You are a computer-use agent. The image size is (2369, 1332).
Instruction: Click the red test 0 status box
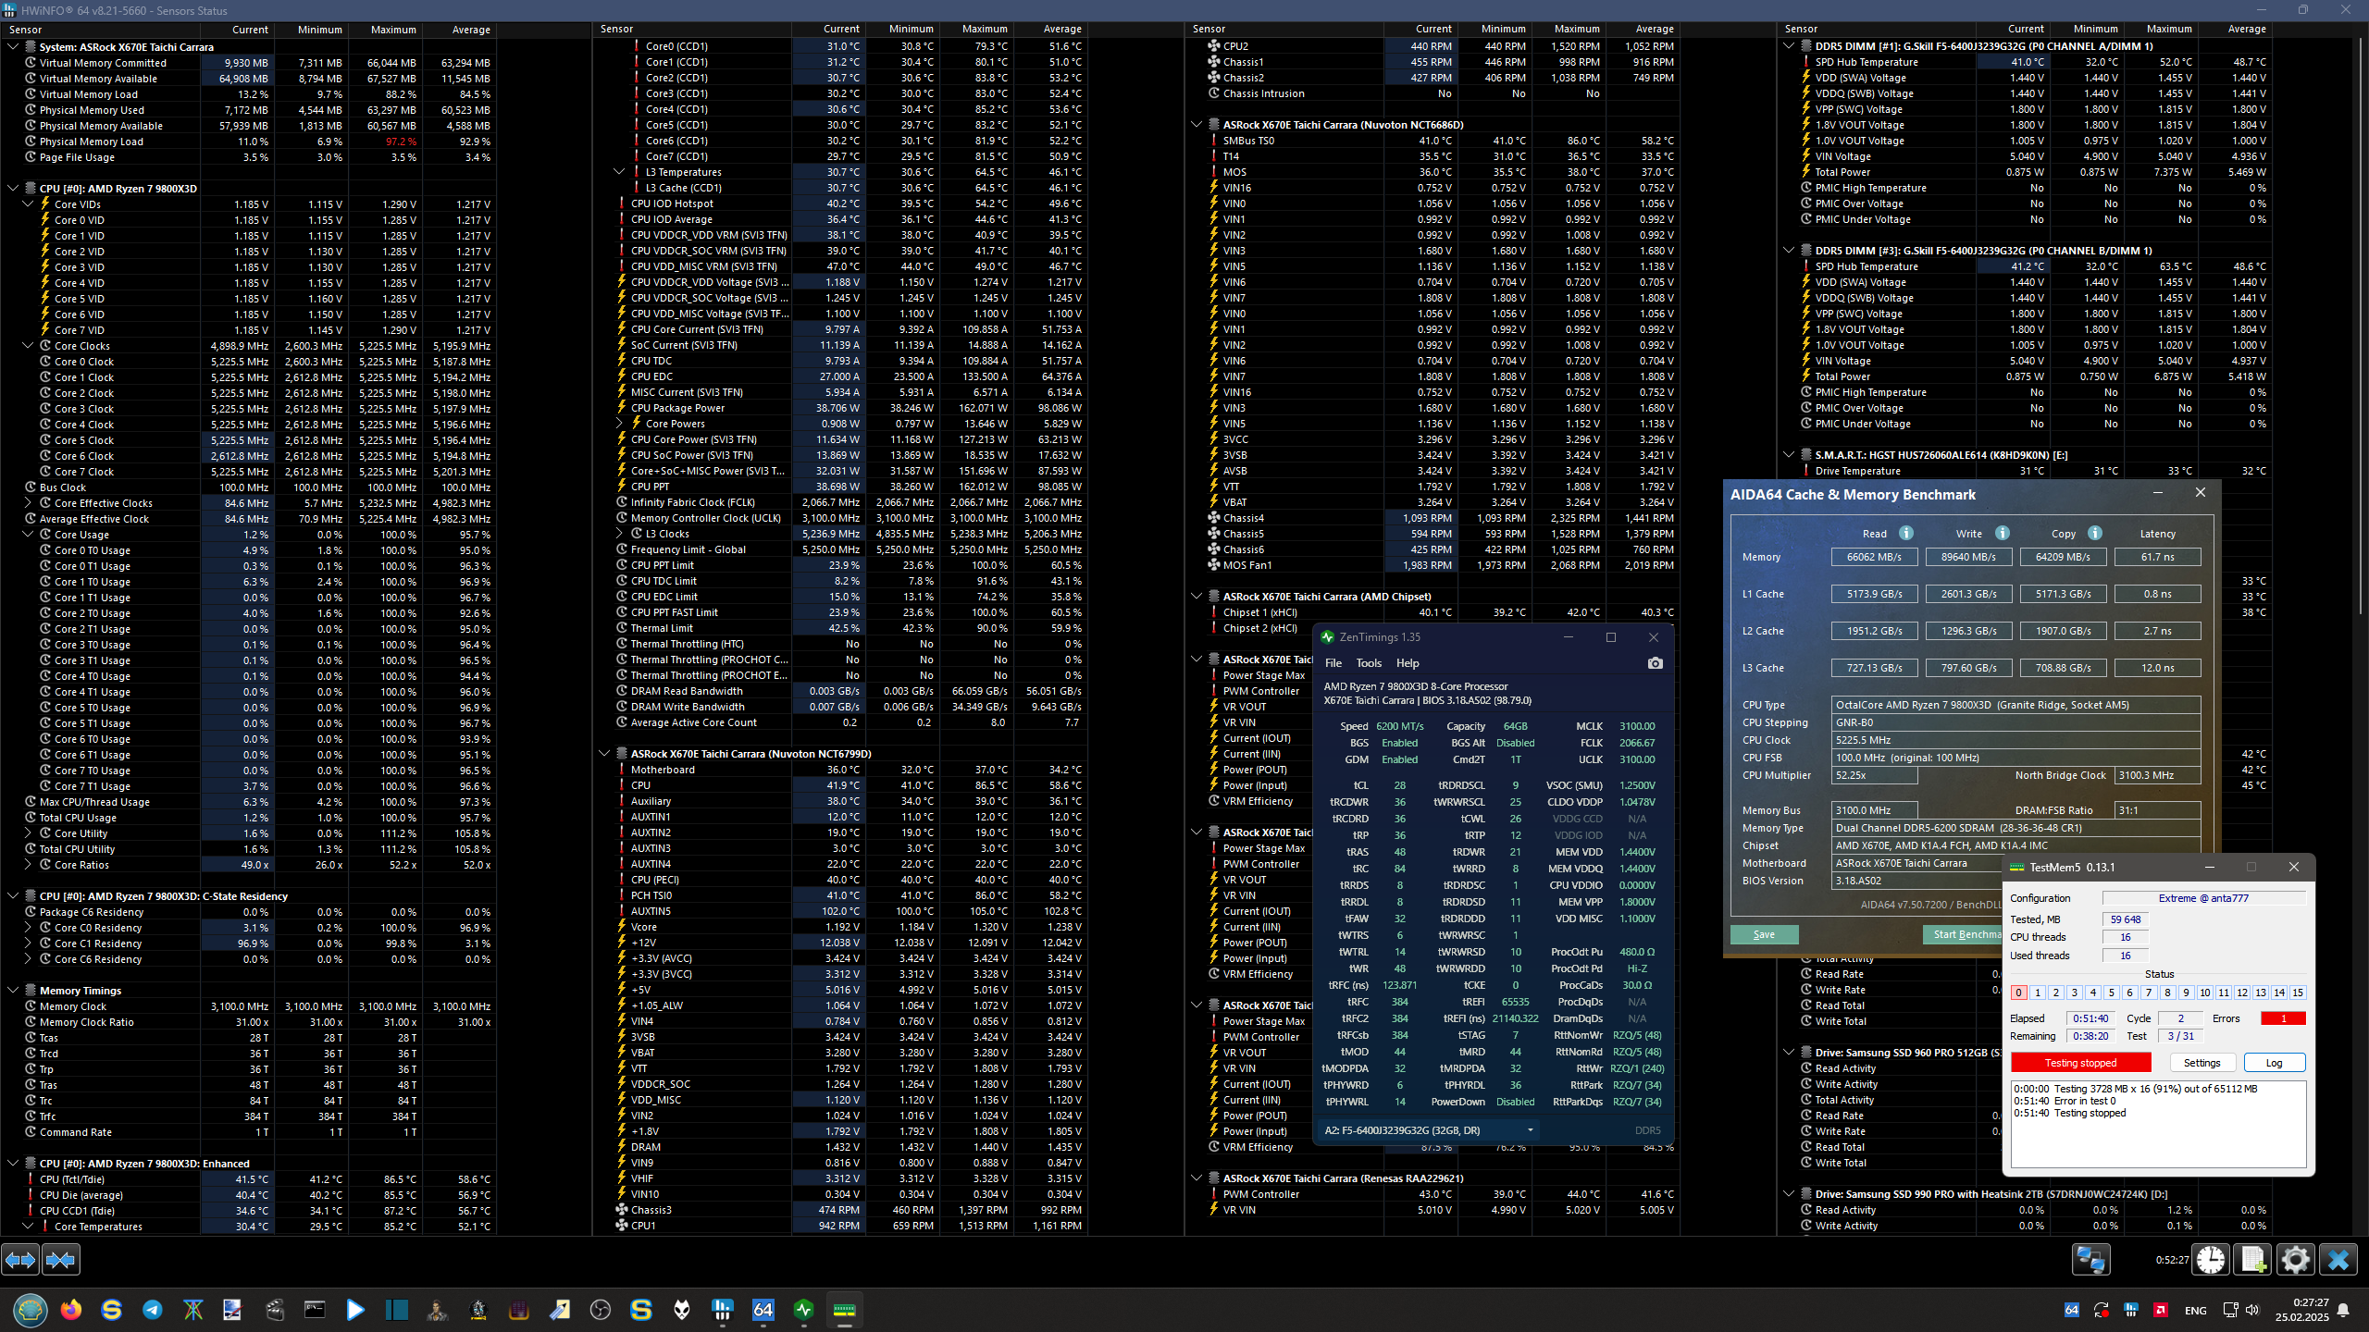click(2018, 993)
